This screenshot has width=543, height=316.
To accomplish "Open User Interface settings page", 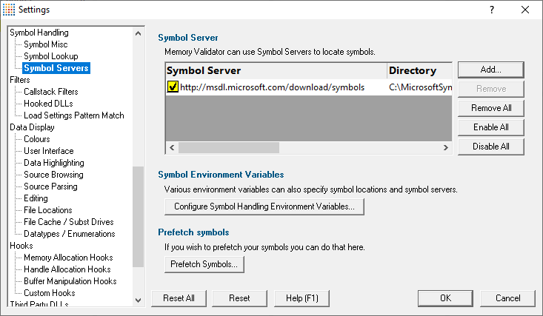I will tap(49, 151).
